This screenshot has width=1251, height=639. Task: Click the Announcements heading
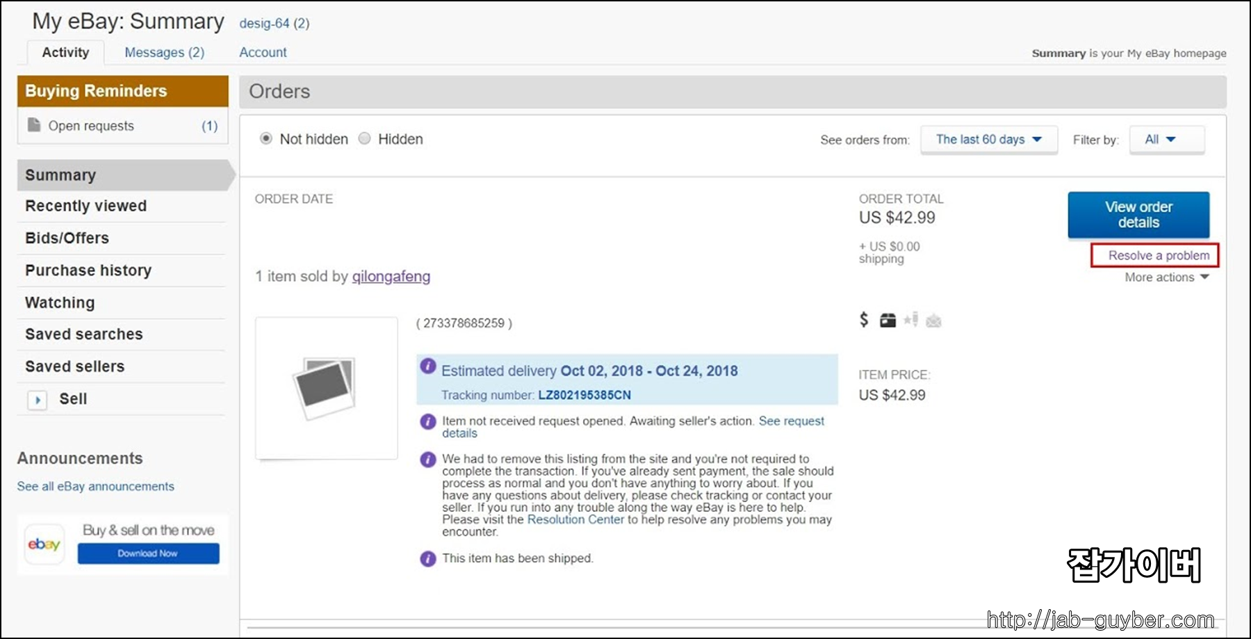(80, 459)
